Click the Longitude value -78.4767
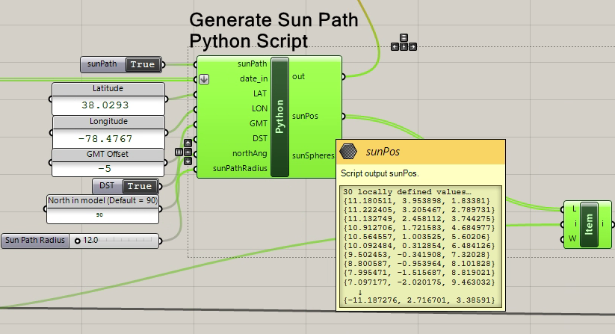This screenshot has width=615, height=334. 105,139
